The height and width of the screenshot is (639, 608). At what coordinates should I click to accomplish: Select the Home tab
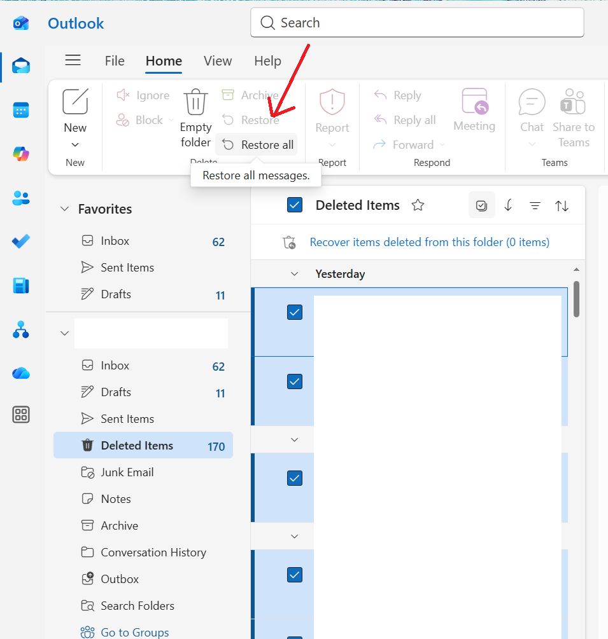pyautogui.click(x=164, y=61)
